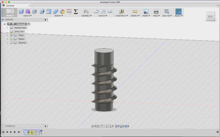Open the ASSEMBLE dropdown menu
The height and width of the screenshot is (137, 220).
[87, 16]
